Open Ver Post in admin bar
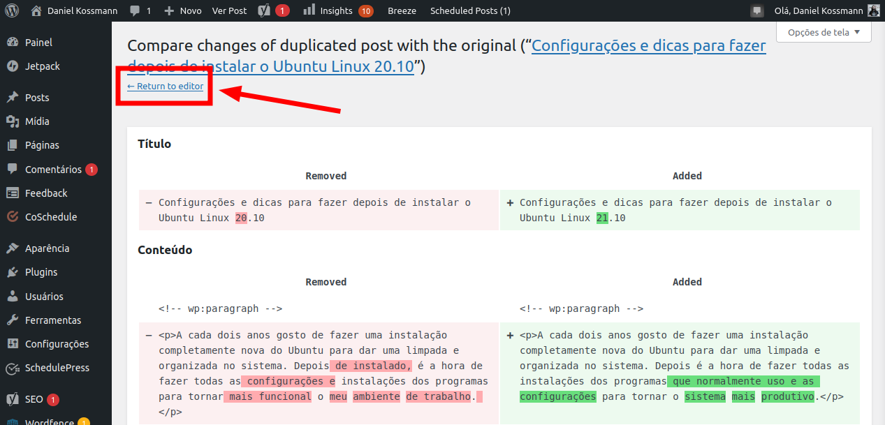Image resolution: width=885 pixels, height=425 pixels. tap(230, 10)
